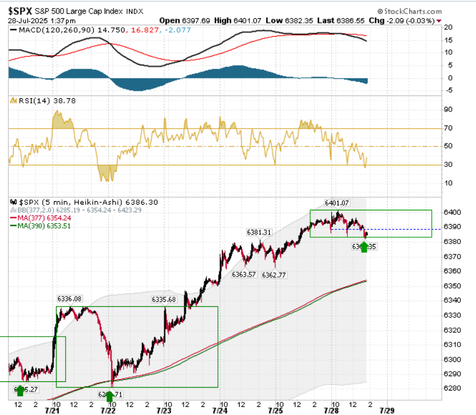Screen dimensions: 476x415
Task: Click the green arrow under the 7/28 price
Action: [x=364, y=247]
